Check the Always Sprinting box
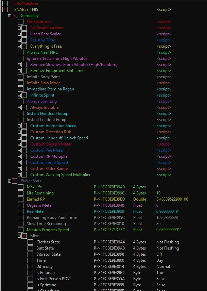 21,101
